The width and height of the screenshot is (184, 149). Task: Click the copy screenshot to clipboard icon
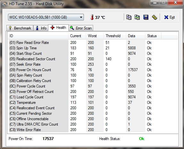[137, 17]
